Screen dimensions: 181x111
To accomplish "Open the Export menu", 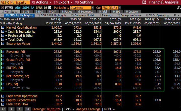I will point(62,2).
